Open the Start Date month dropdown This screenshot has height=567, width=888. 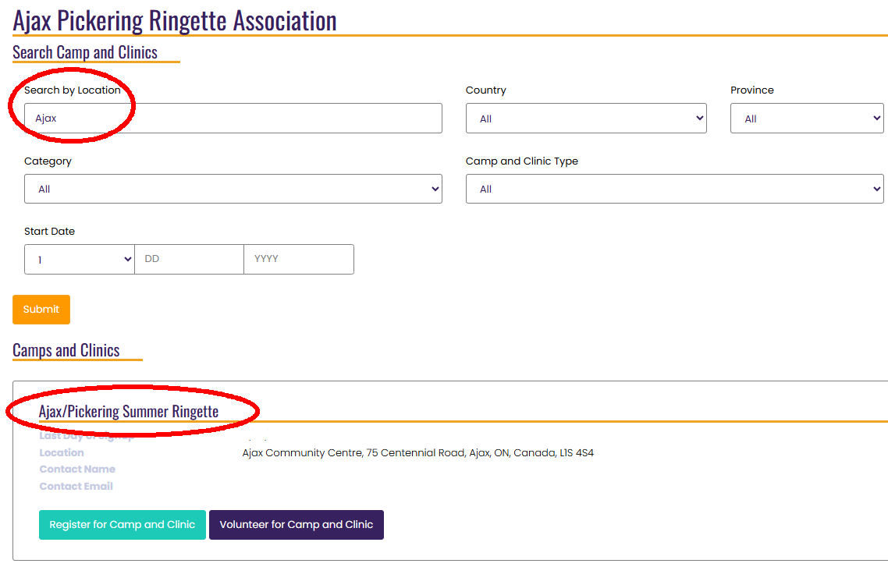point(80,260)
